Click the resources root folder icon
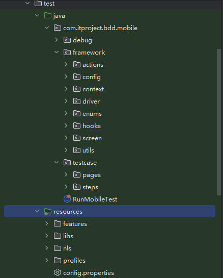The width and height of the screenshot is (223, 278). coord(48,212)
